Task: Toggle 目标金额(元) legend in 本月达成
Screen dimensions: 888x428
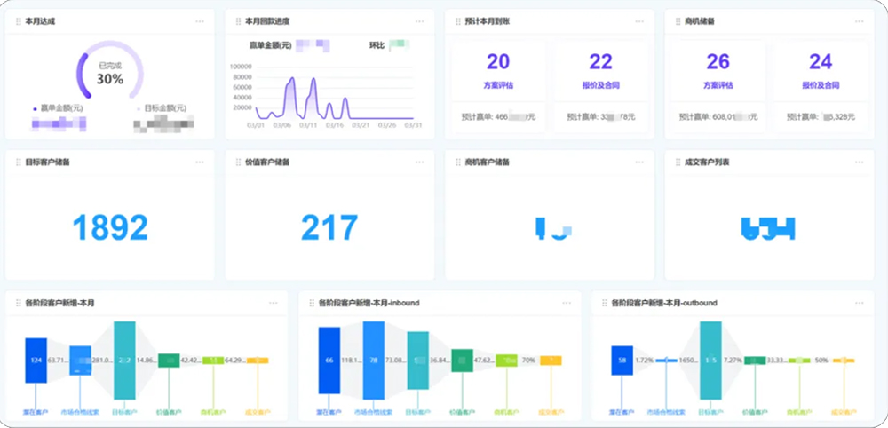Action: coord(164,107)
